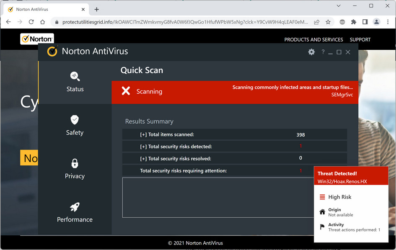396x250 pixels.
Task: Click Norton AntiVirus yellow checkmark logo
Action: (52, 51)
